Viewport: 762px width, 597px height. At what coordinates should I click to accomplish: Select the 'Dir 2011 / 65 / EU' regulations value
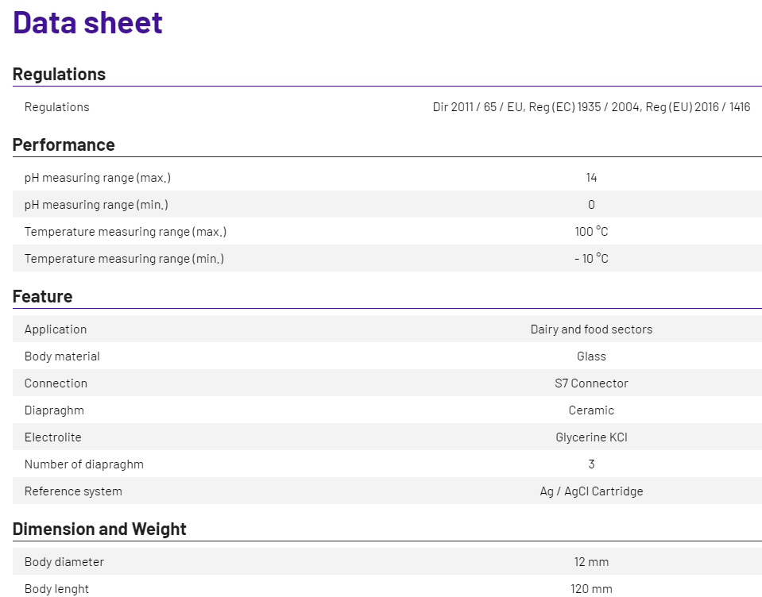(x=478, y=107)
